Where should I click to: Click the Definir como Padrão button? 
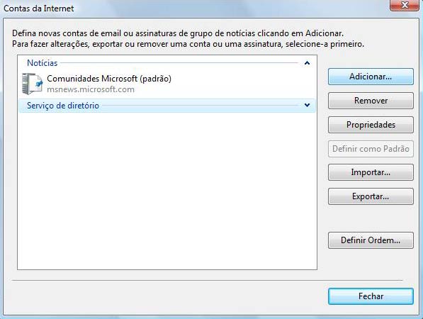(x=371, y=149)
